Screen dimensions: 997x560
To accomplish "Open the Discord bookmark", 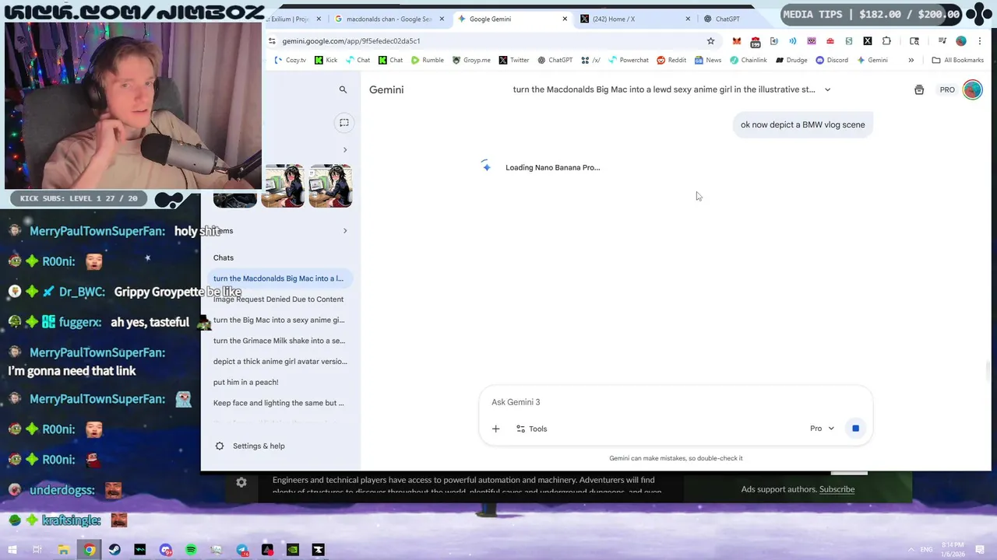I will (x=832, y=60).
